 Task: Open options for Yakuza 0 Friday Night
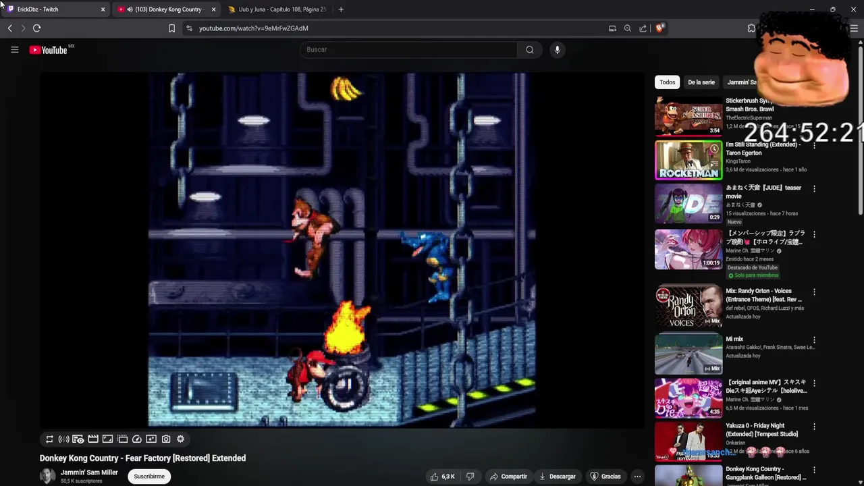click(x=814, y=427)
